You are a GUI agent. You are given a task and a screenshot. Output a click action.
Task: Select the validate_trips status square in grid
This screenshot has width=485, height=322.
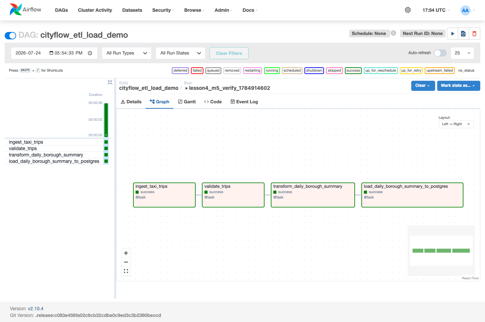[x=106, y=148]
